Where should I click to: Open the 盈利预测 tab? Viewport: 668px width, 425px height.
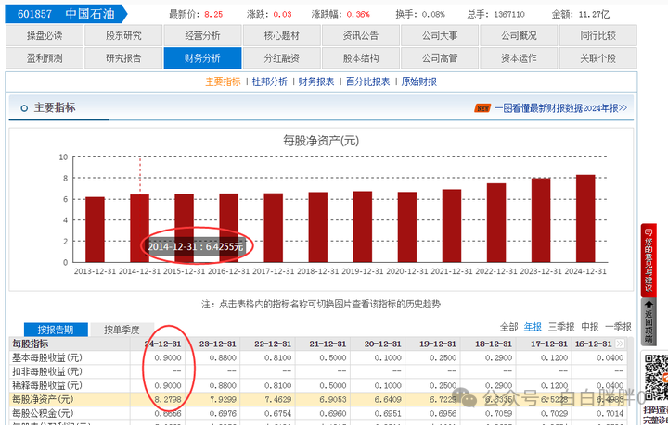[45, 57]
